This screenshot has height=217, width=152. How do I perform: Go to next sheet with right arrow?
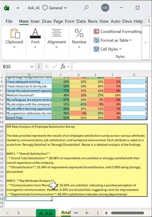pyautogui.click(x=18, y=213)
